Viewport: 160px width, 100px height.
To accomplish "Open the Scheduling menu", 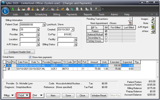I will [x=41, y=14].
